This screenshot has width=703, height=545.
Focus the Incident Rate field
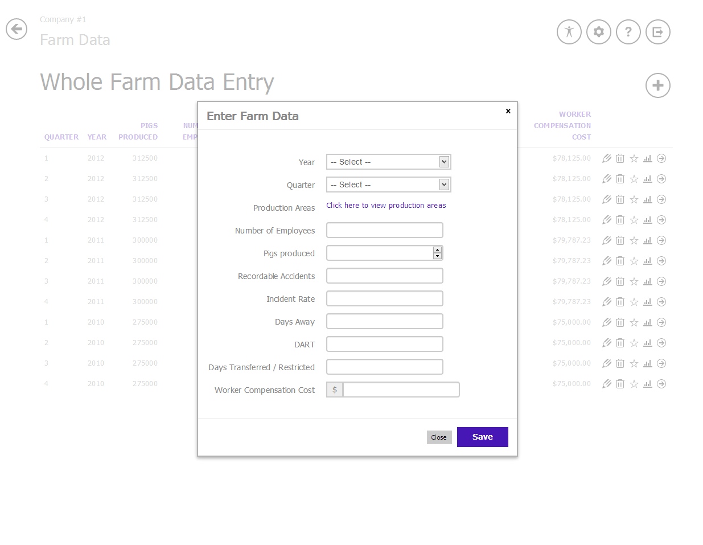(x=385, y=298)
